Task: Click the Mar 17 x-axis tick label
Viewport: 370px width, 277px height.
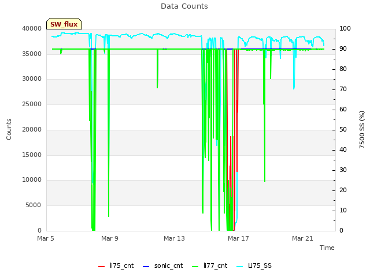Action: coord(238,238)
